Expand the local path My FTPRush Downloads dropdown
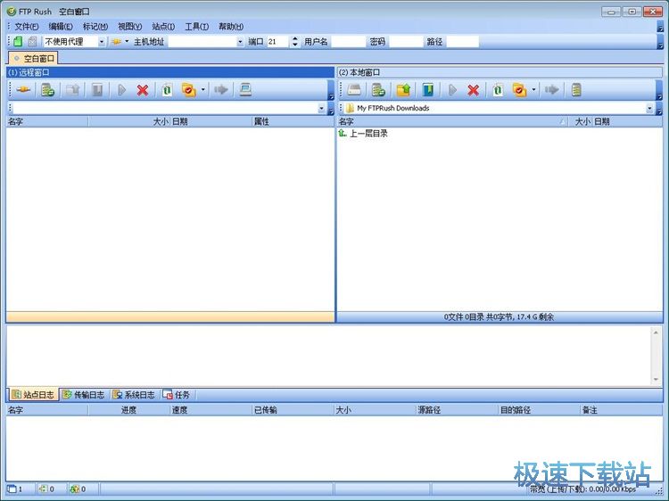 [649, 108]
